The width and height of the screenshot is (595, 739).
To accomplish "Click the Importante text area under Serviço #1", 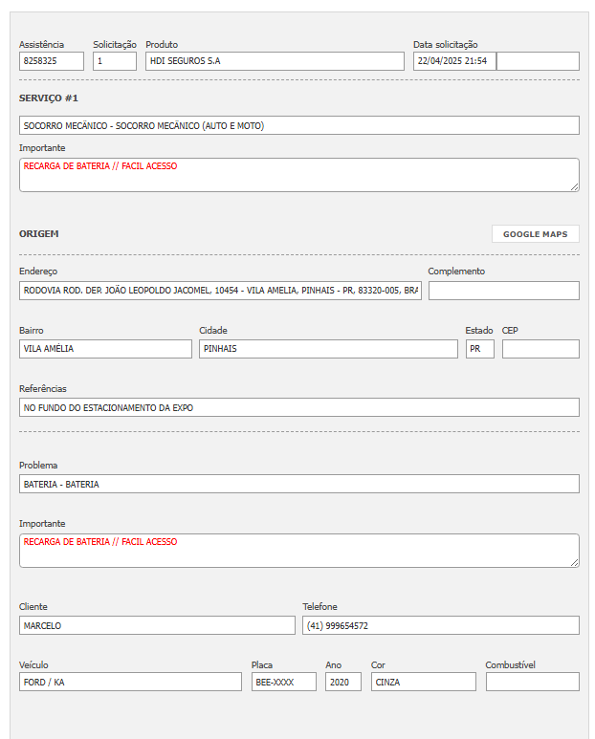I will [298, 175].
